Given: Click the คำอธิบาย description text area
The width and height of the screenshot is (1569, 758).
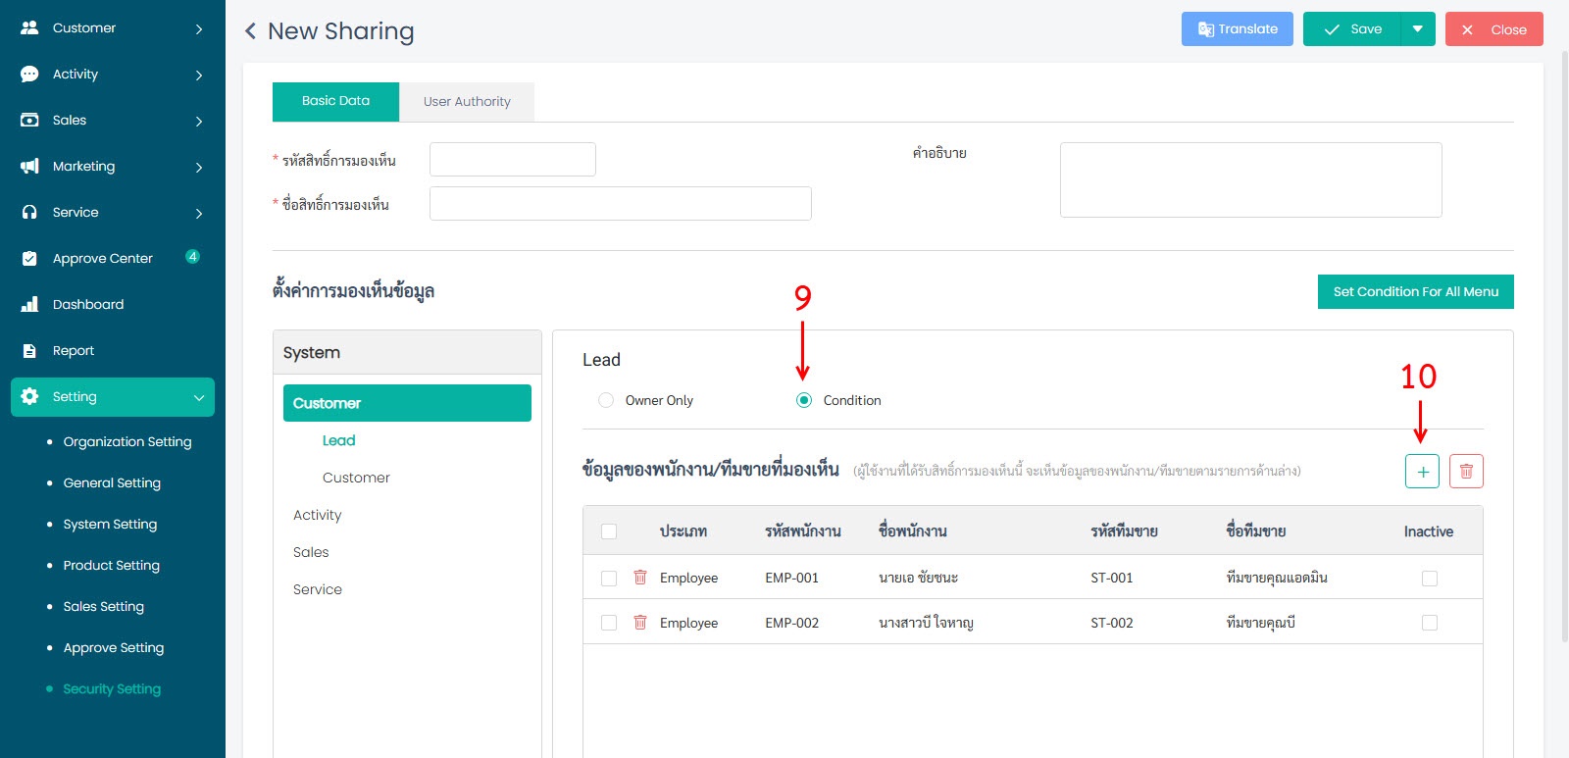Looking at the screenshot, I should pos(1250,179).
